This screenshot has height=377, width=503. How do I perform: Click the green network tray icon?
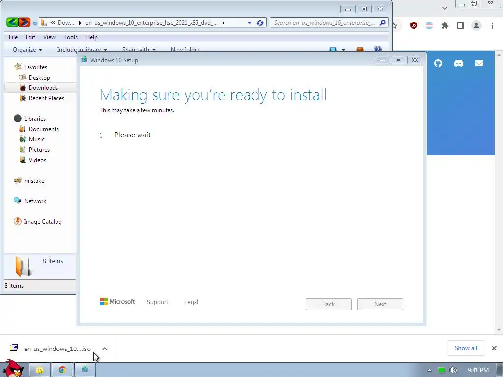point(442,370)
